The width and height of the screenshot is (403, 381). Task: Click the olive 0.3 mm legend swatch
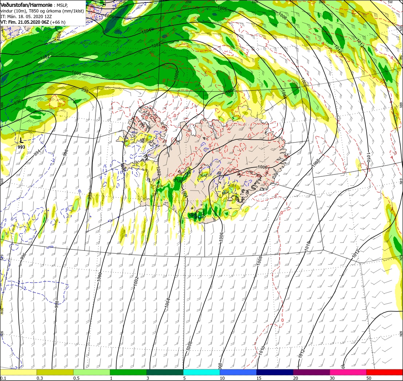click(x=55, y=372)
